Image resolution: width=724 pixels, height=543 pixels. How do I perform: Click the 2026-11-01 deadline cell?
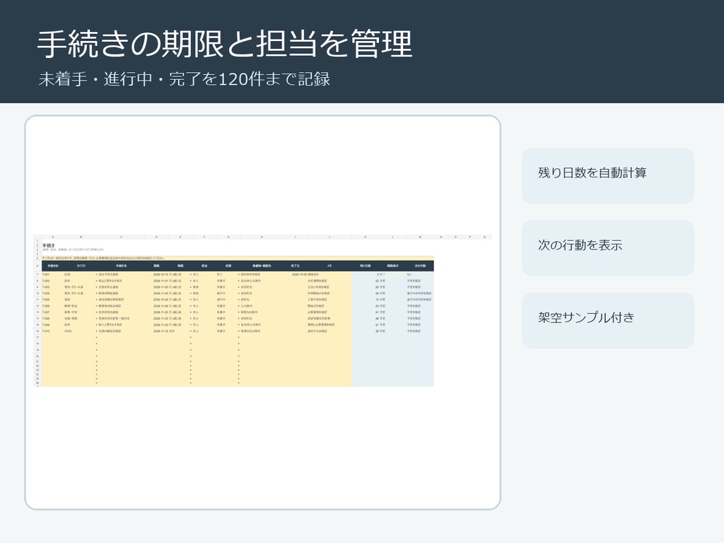pos(160,281)
